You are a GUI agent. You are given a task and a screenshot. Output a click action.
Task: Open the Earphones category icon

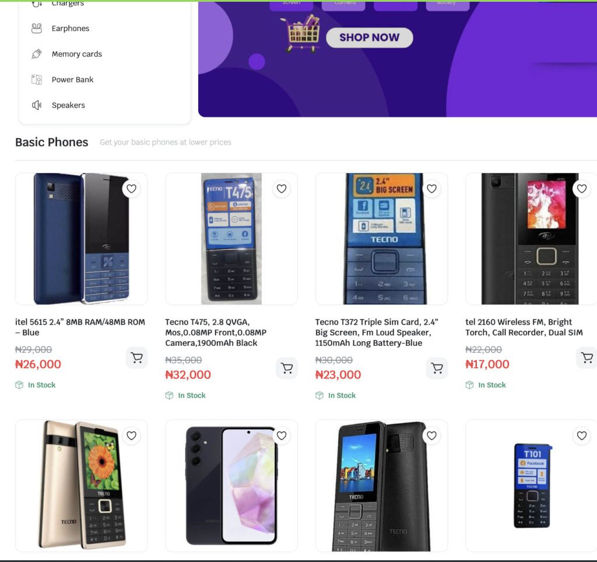37,29
